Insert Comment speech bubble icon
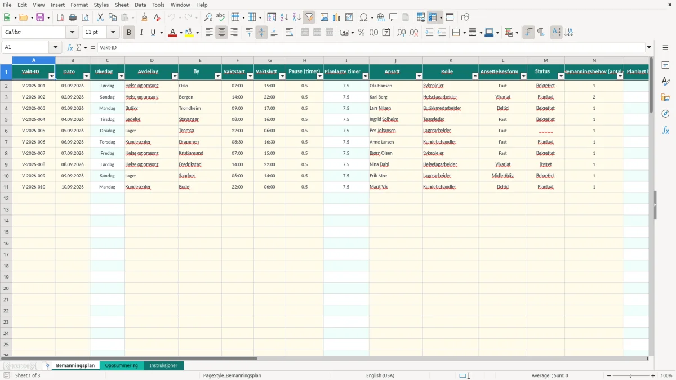Image resolution: width=676 pixels, height=380 pixels. click(393, 17)
